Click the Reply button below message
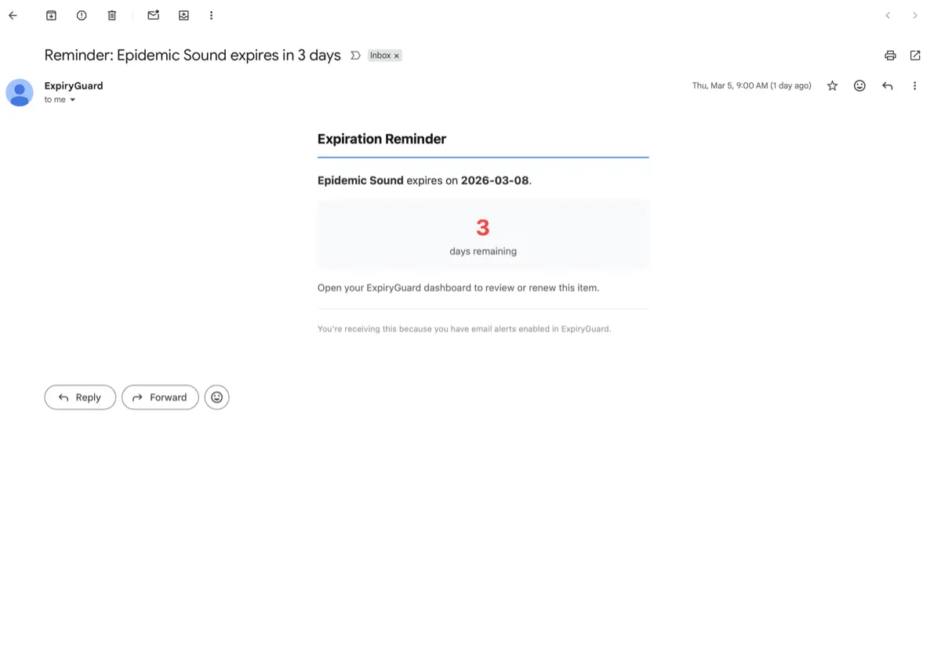 (80, 397)
